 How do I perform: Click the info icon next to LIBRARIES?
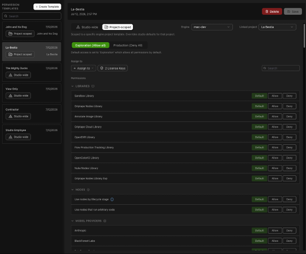click(93, 86)
